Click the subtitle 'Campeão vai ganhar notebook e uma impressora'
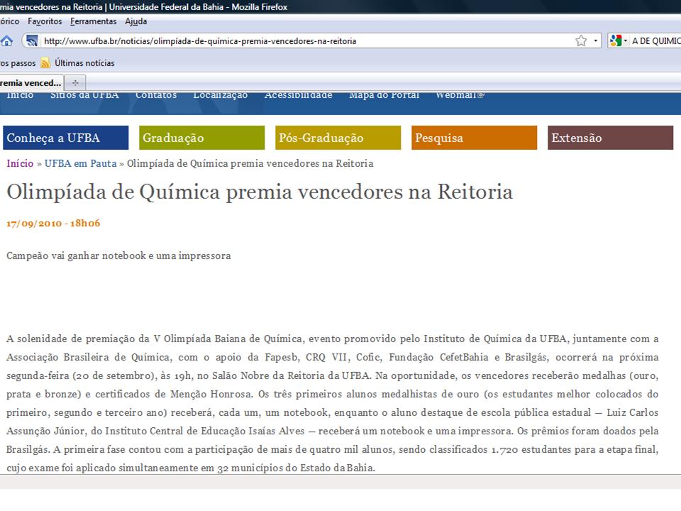The image size is (681, 511). (118, 256)
